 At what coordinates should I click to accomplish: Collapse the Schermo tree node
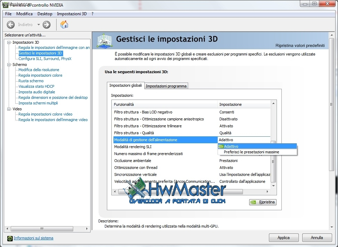[9, 65]
